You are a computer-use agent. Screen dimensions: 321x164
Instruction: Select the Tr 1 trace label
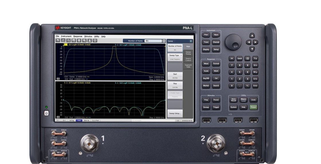coord(66,45)
